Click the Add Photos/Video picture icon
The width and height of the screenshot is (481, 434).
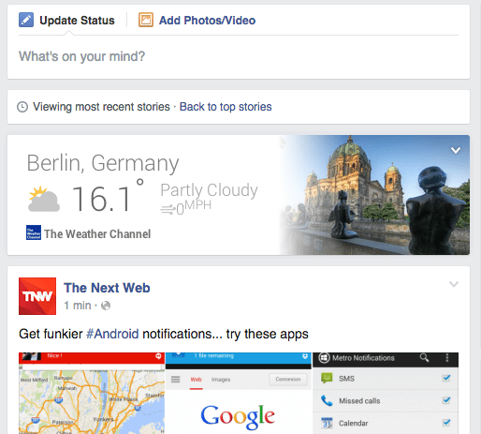[146, 20]
